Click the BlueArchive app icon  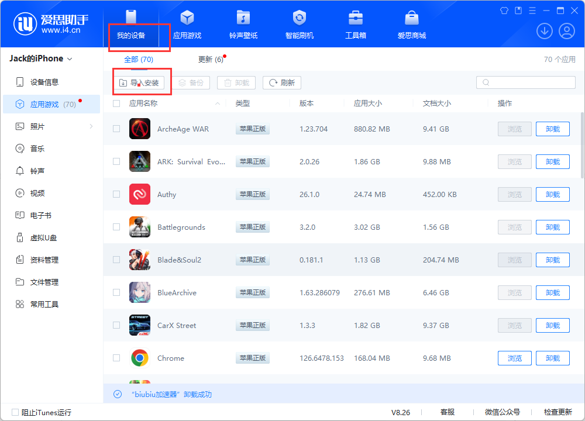pos(140,293)
